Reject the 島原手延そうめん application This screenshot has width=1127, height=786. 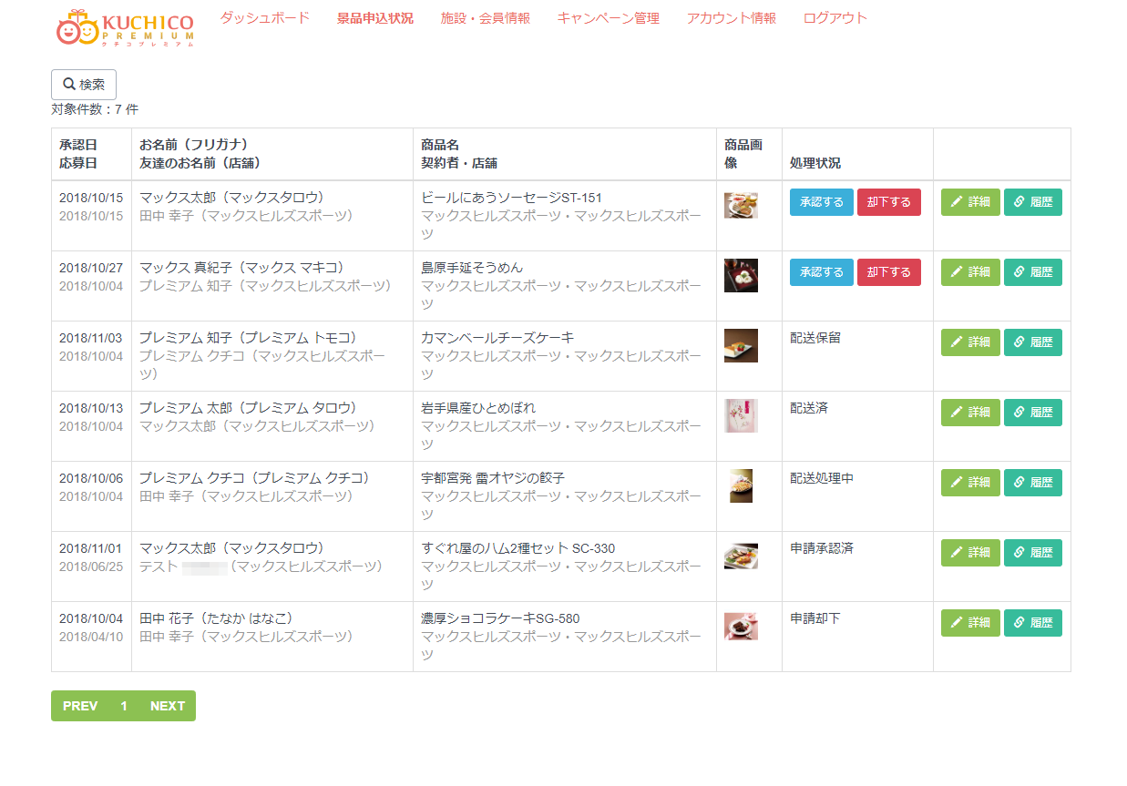tap(888, 272)
